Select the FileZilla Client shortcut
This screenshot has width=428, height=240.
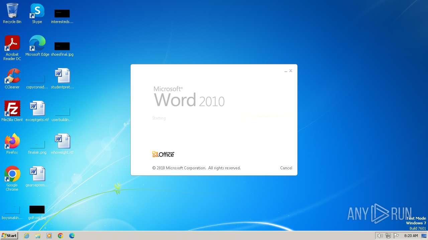pos(12,111)
